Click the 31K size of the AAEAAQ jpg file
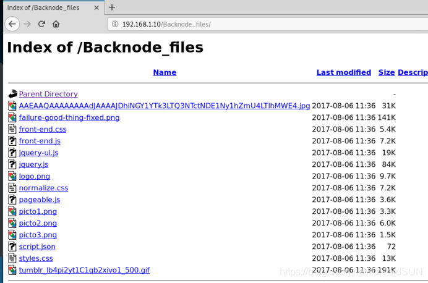Screen dimensions: 428x283 388,106
